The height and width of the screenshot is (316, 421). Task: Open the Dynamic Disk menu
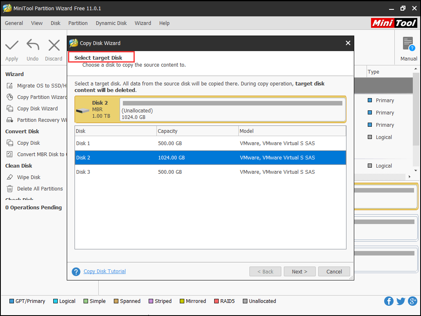(111, 23)
